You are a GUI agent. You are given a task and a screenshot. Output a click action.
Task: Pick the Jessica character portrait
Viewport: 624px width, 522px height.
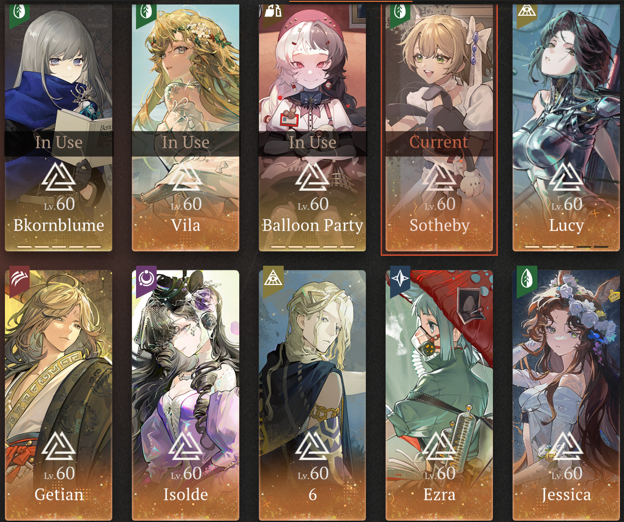click(566, 395)
